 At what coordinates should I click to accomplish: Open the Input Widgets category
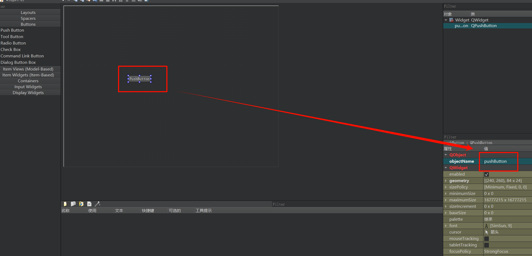28,87
